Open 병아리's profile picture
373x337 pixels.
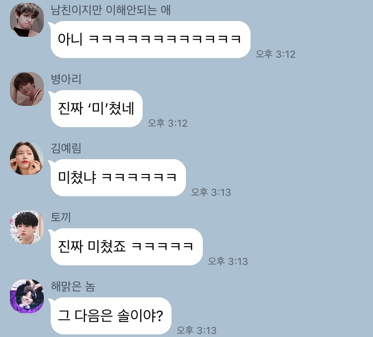pyautogui.click(x=27, y=89)
